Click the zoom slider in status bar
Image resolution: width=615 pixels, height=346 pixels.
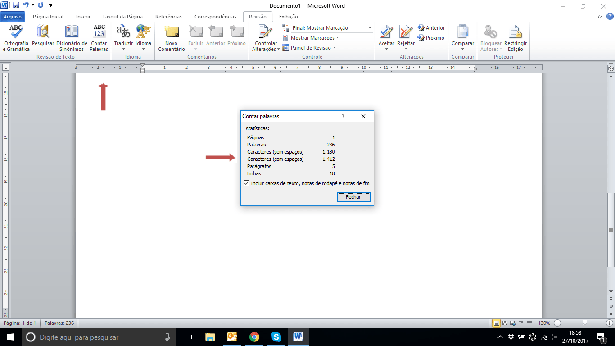pos(584,323)
